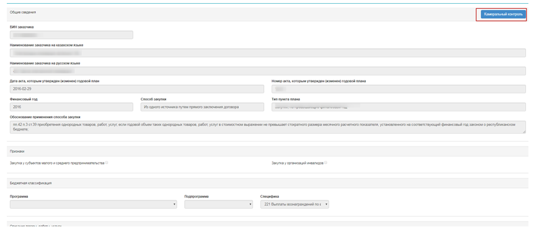Click the БИН заказчика label
Screen dimensions: 534x227
point(22,27)
